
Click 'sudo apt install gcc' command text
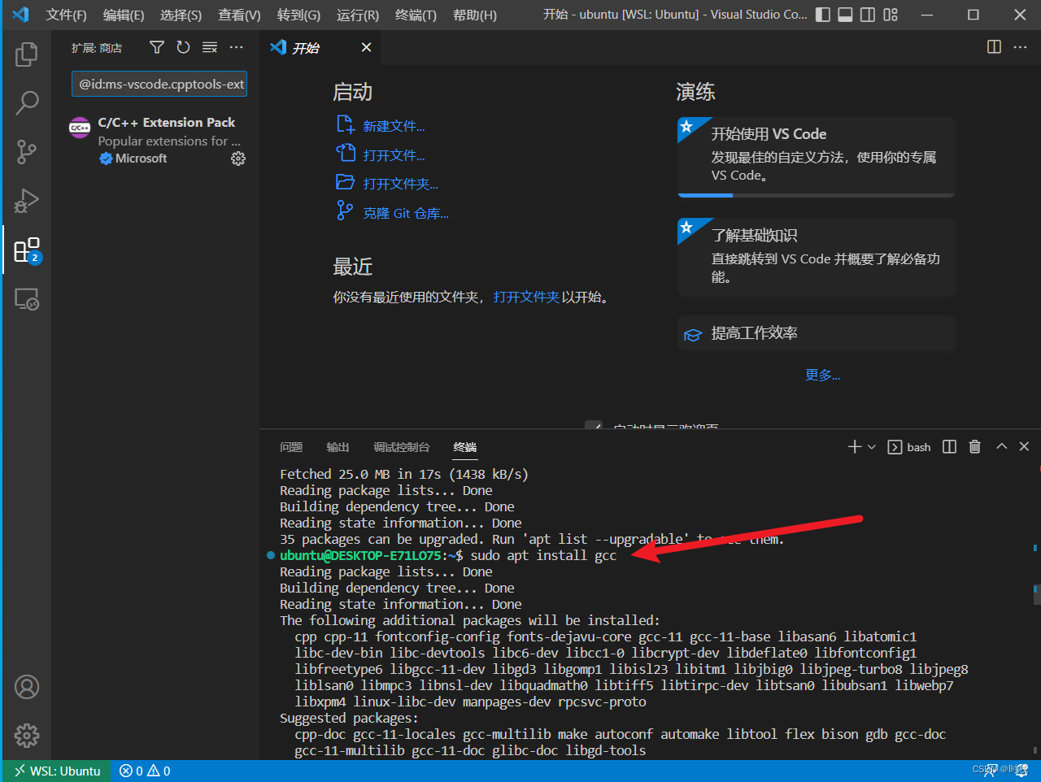543,556
